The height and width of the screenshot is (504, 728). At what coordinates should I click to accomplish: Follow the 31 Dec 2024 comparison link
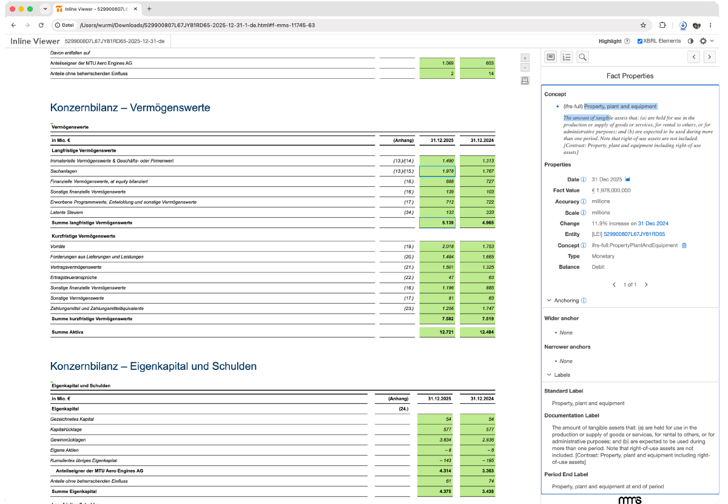(x=653, y=224)
